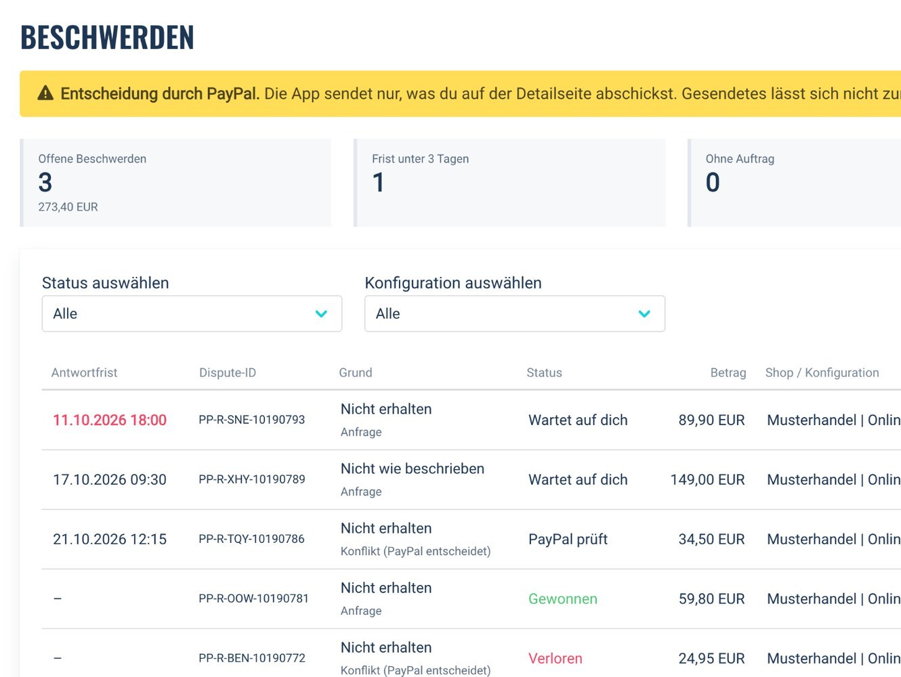
Task: Click the amount 89,90 EUR
Action: tap(712, 420)
